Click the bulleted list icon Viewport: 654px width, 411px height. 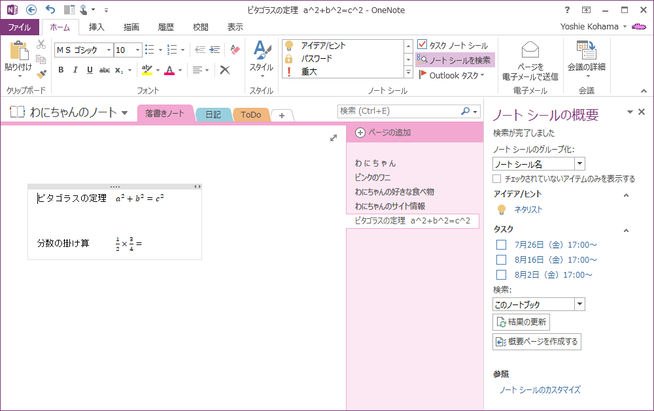(150, 50)
